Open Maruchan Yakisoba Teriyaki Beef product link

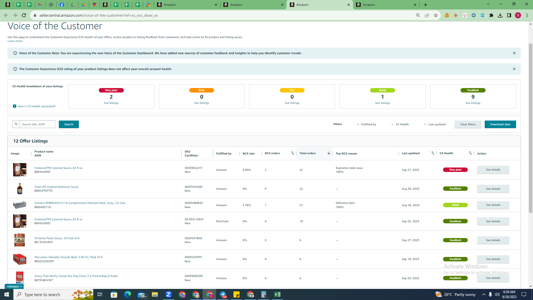point(68,257)
